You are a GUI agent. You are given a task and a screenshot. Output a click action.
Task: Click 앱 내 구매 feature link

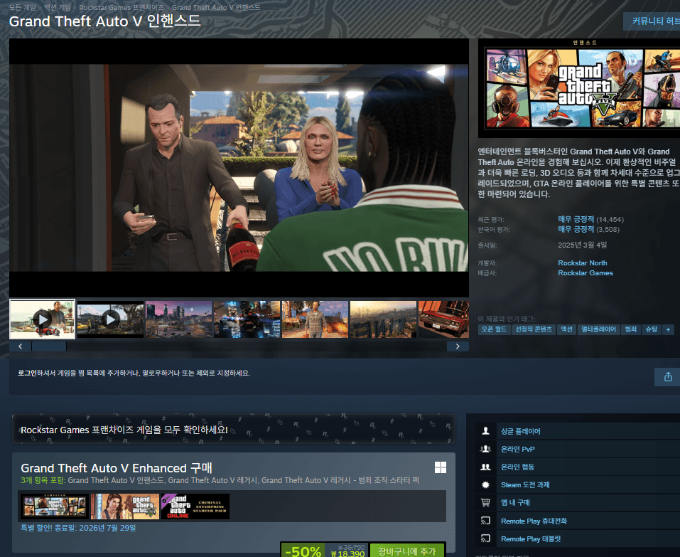click(515, 502)
